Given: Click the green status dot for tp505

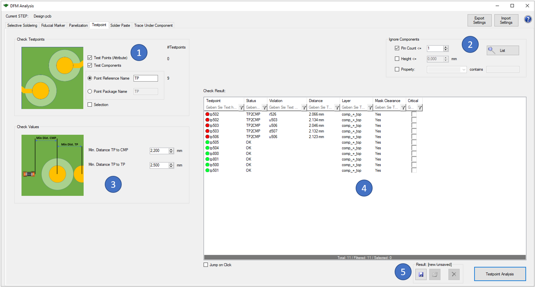Looking at the screenshot, I should pos(207,142).
